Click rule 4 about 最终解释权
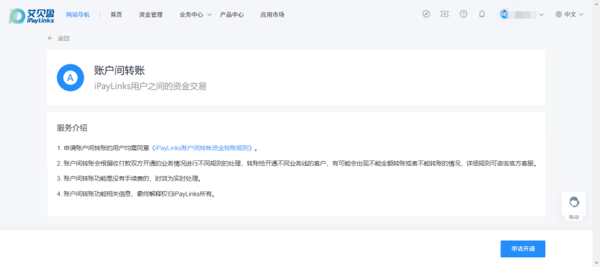 [136, 194]
